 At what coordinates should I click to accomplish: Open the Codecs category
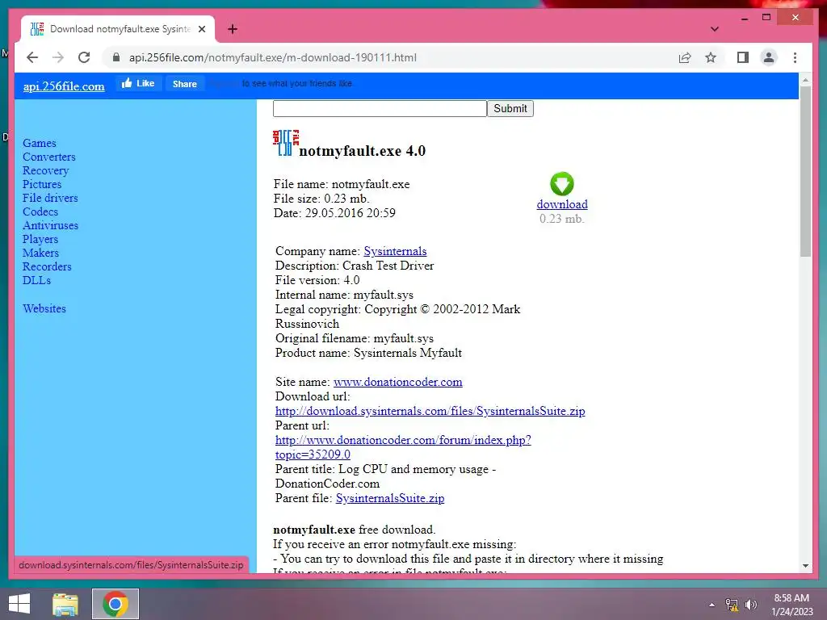(x=40, y=212)
